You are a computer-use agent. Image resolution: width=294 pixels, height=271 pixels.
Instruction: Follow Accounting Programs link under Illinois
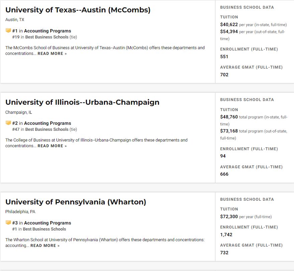[47, 123]
